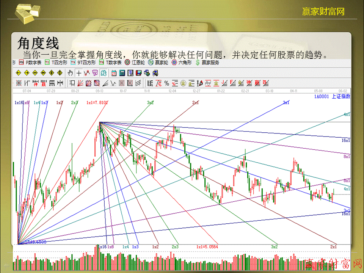Click the right-arrow yellow diamond icon
Screen dimensions: 364x273
click(x=27, y=73)
